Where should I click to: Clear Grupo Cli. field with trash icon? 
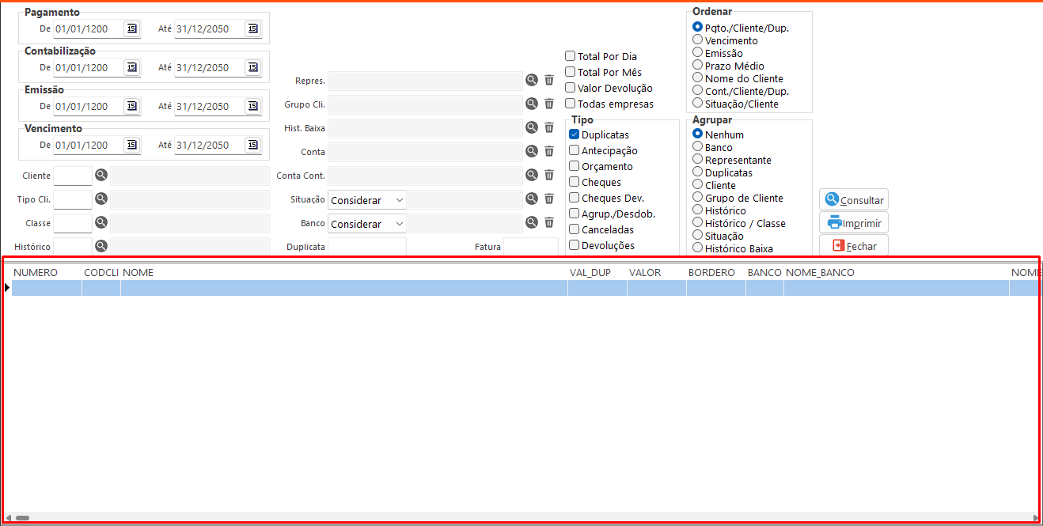pos(549,104)
